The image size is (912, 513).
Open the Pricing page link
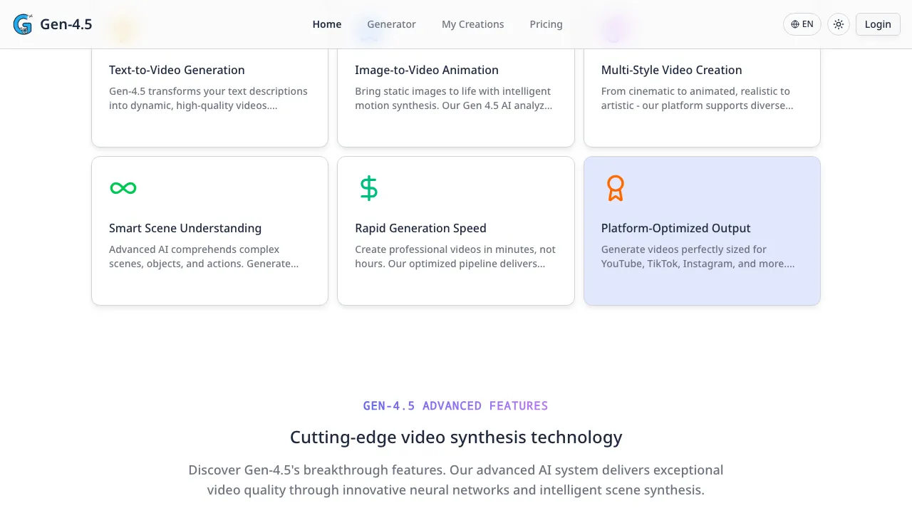point(546,24)
